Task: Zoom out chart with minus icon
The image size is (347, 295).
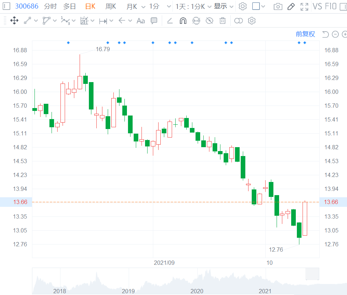Action: point(335,34)
